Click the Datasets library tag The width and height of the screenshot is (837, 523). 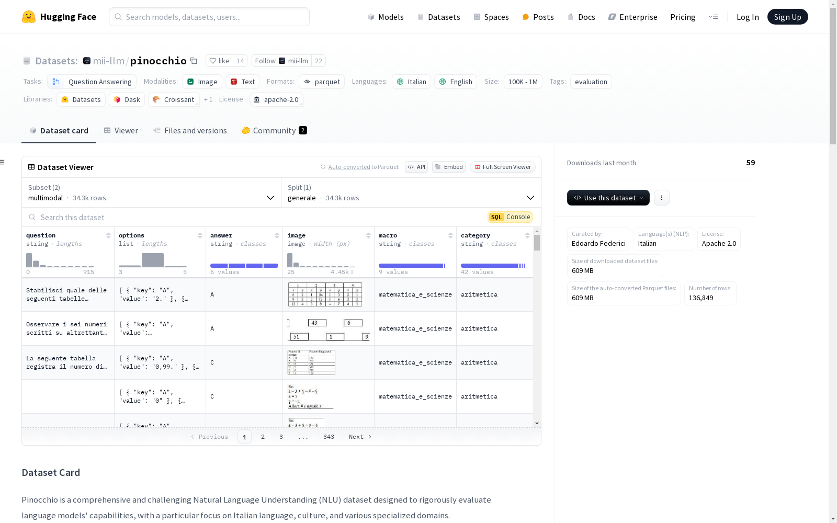81,99
